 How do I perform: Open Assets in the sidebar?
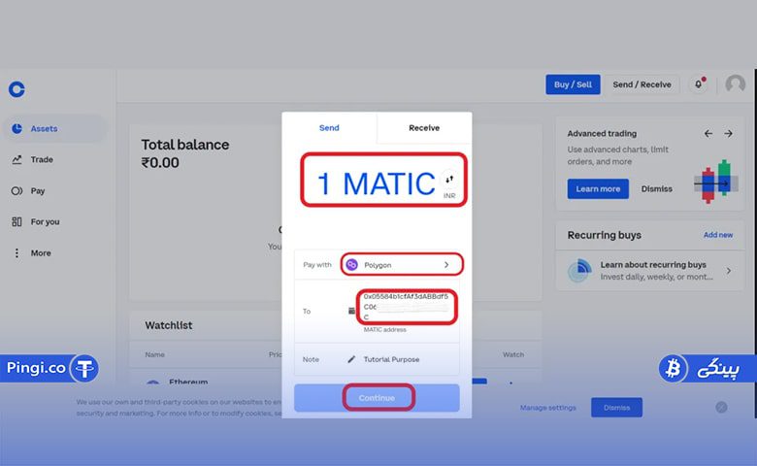54,128
